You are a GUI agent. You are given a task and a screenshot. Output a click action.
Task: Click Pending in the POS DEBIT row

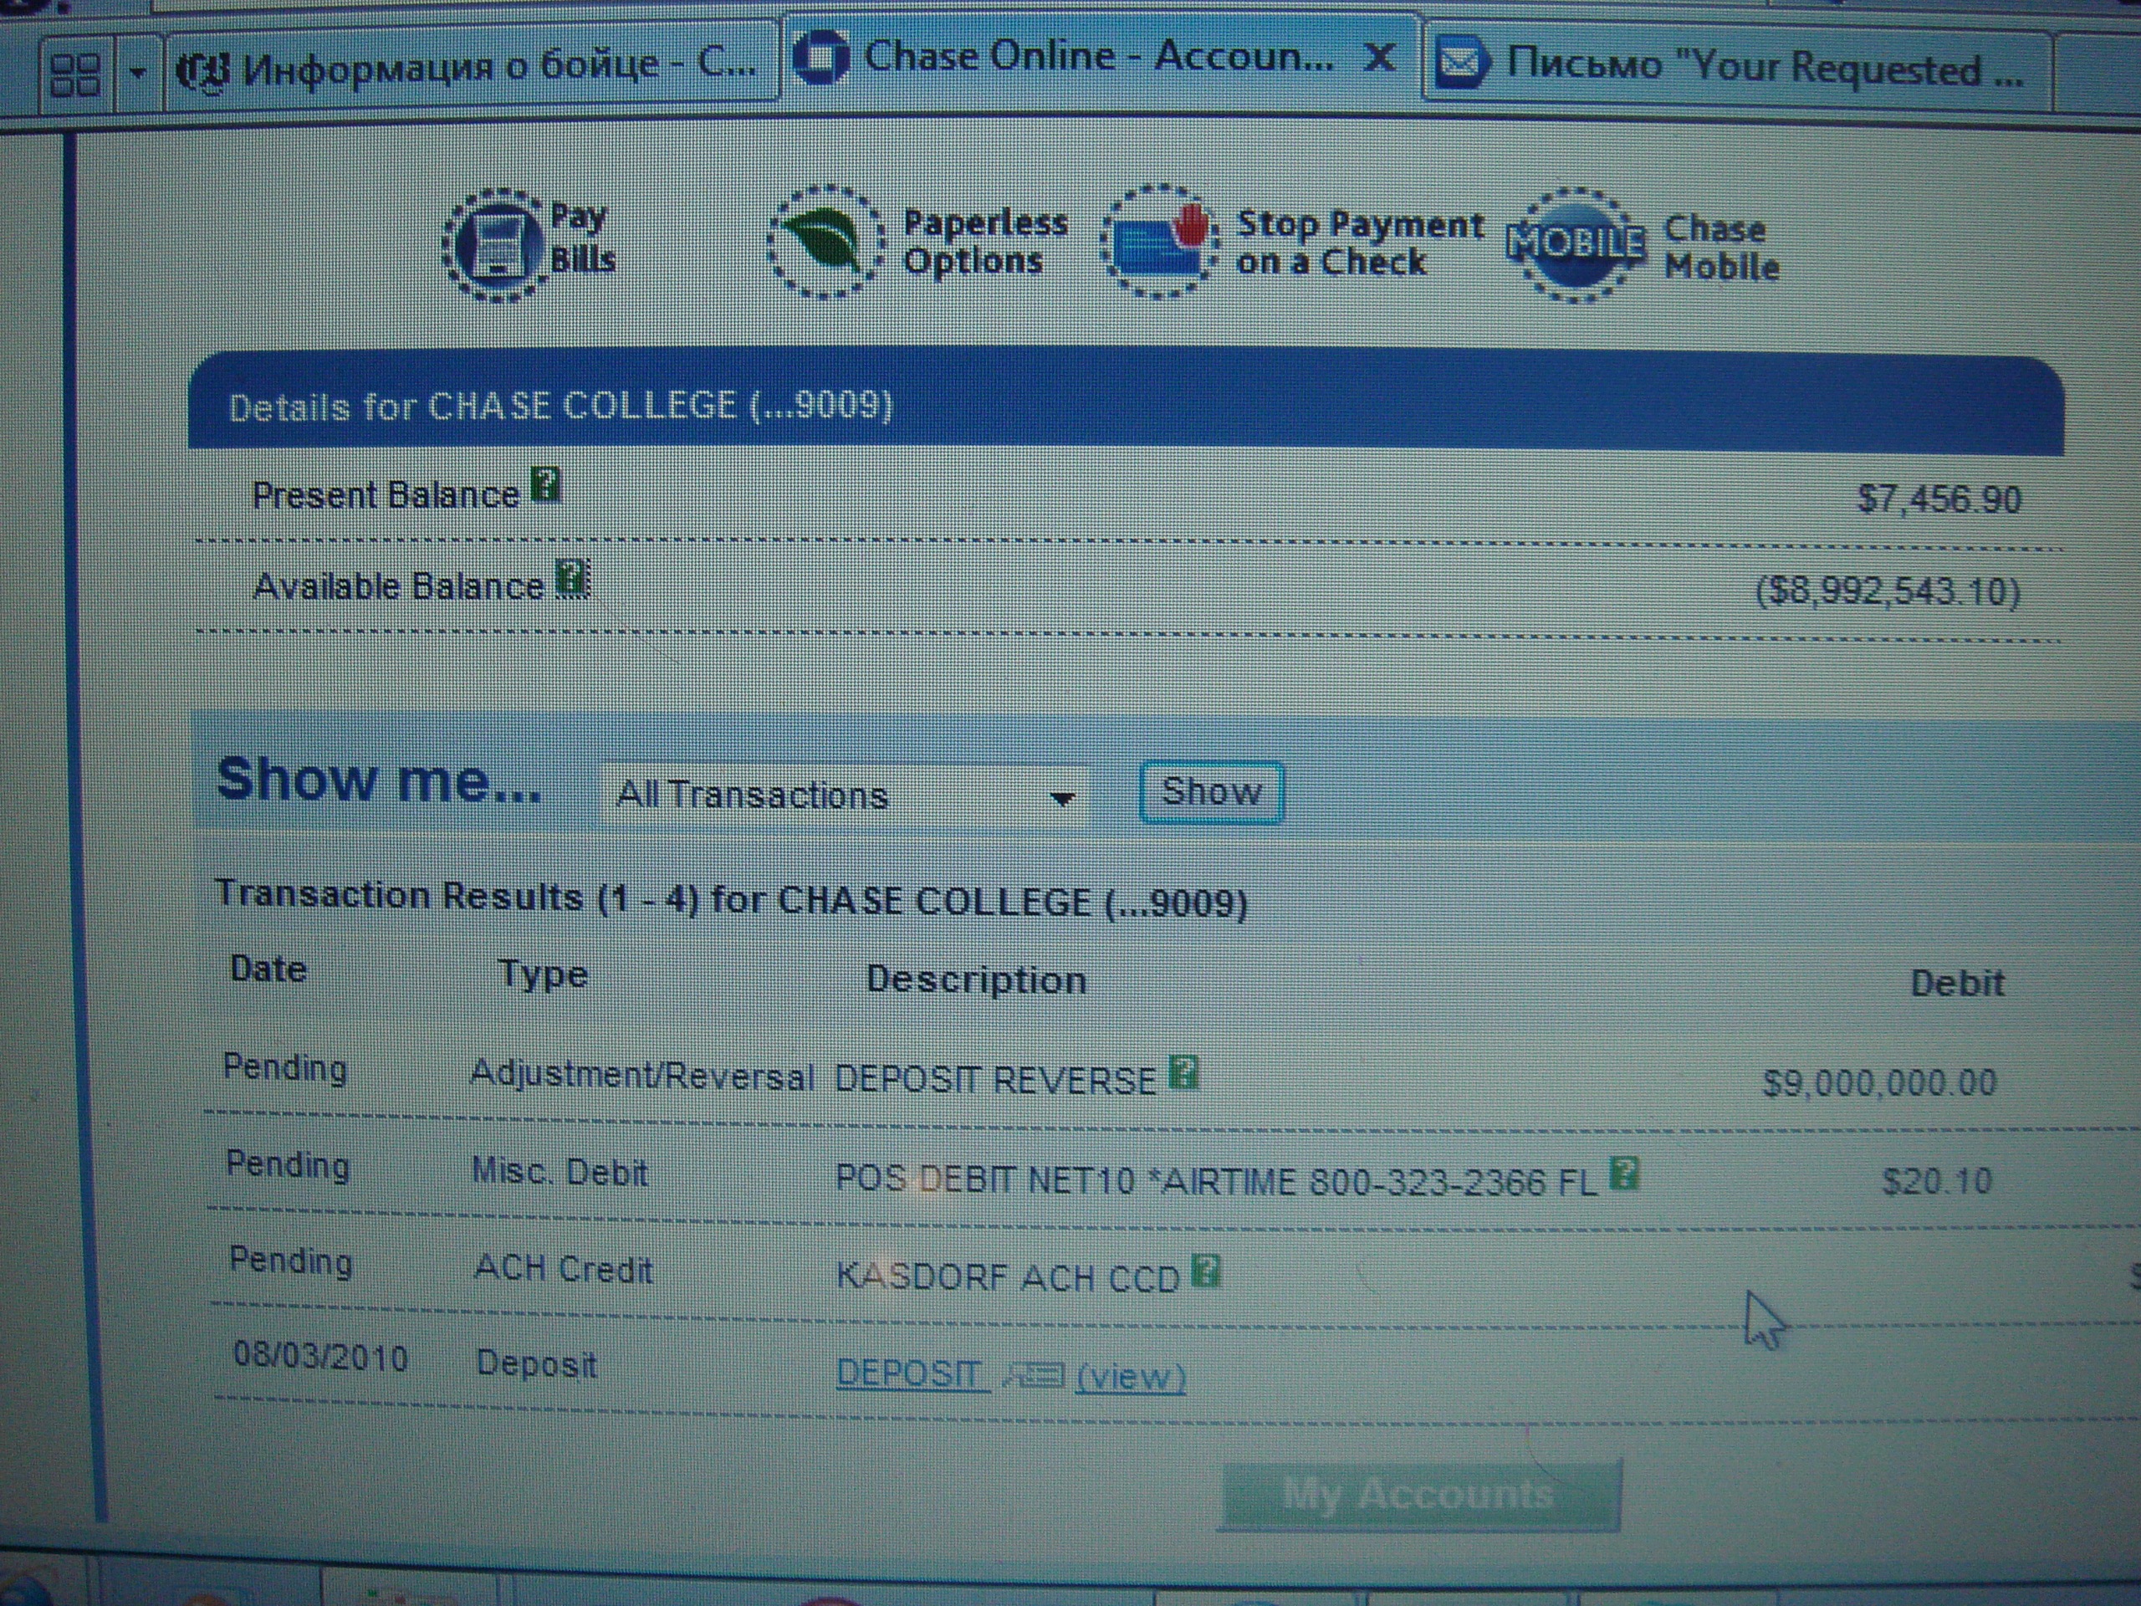pos(288,1164)
